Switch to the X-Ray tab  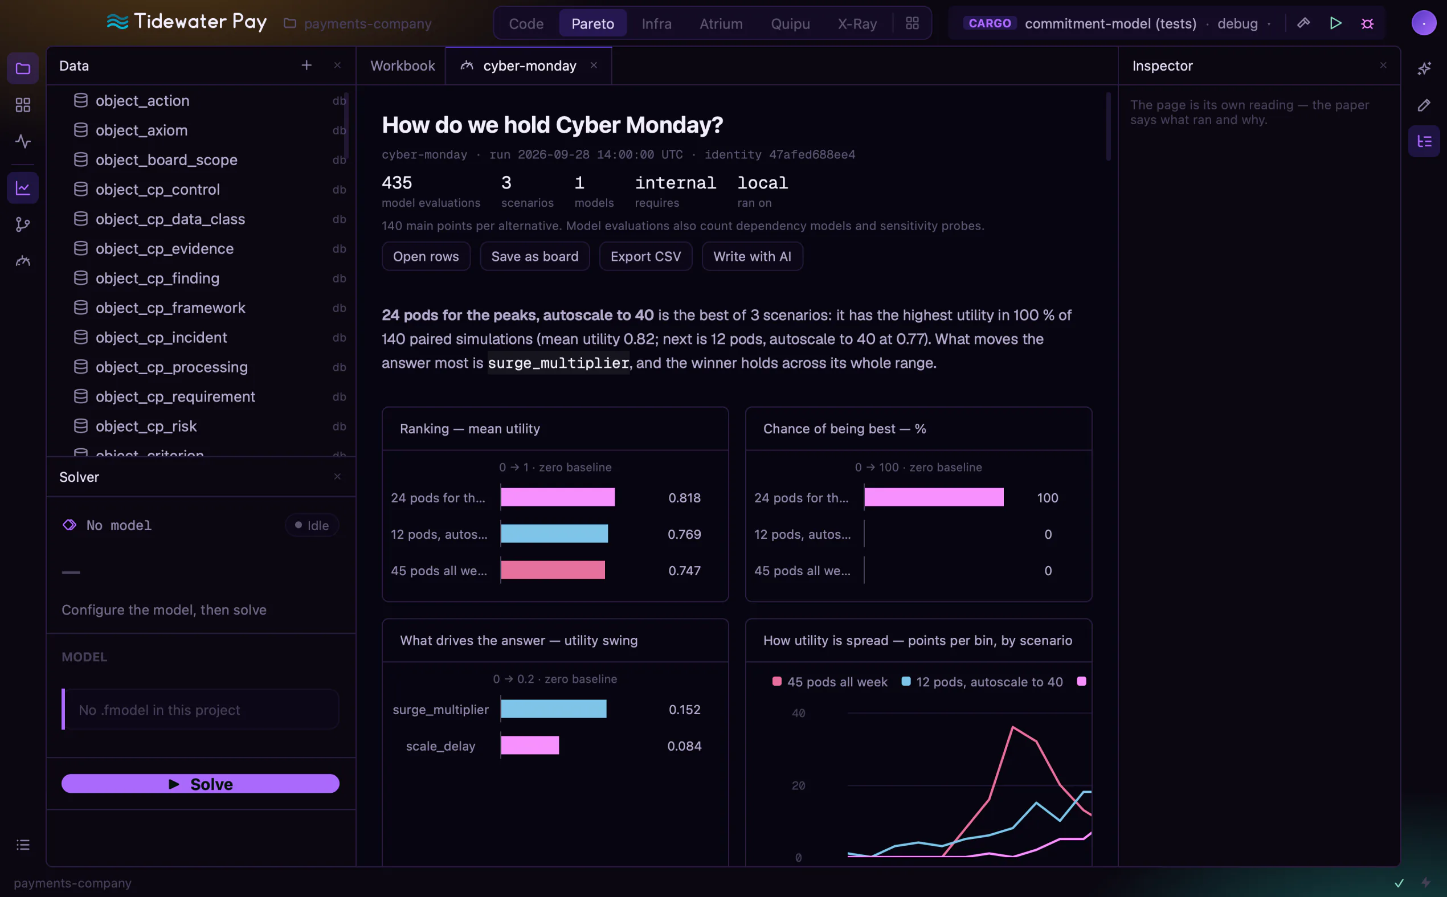(x=857, y=24)
